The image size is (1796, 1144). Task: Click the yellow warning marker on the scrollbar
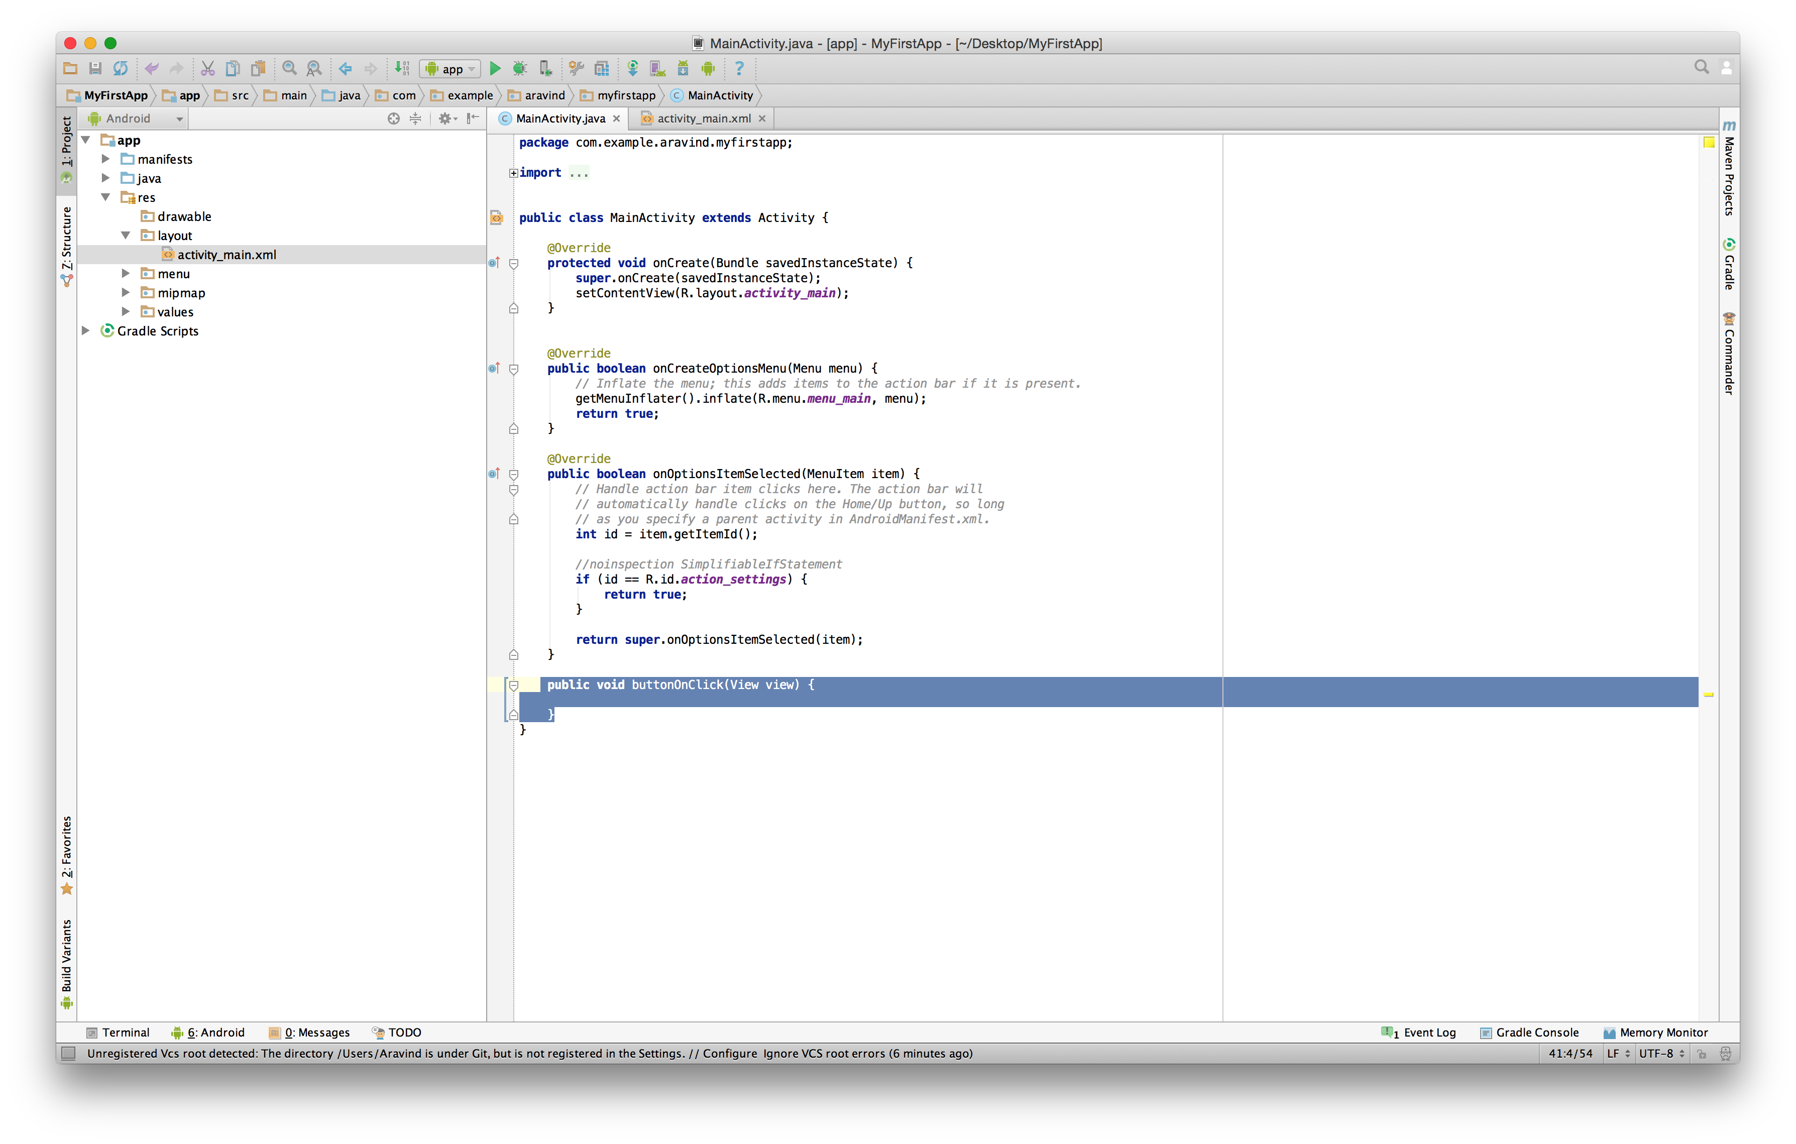coord(1709,695)
